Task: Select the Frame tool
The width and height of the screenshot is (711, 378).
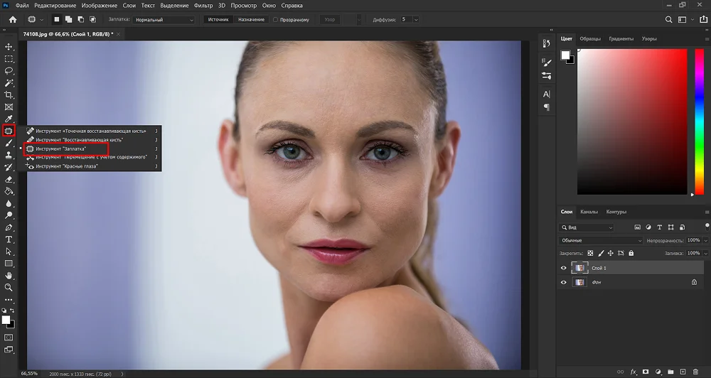Action: (9, 107)
